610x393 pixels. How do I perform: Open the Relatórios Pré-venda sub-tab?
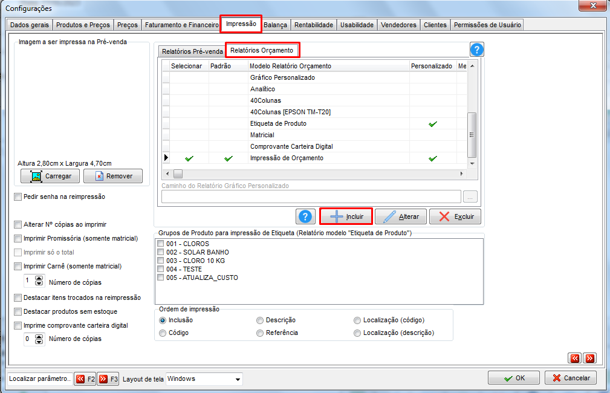192,51
